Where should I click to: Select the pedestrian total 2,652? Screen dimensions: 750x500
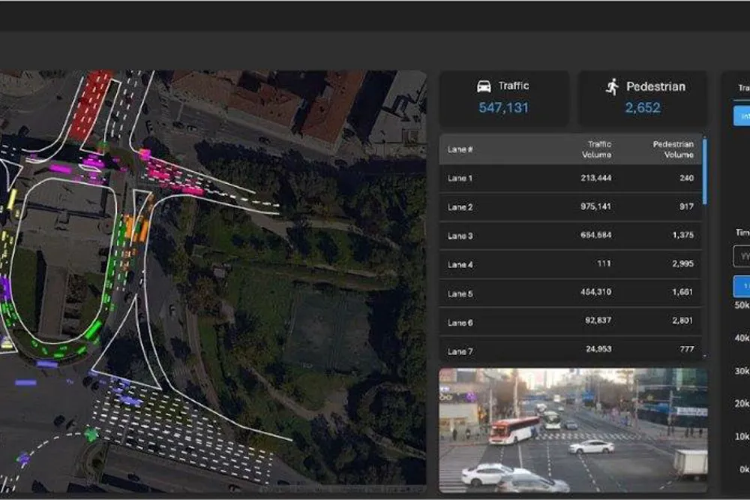pos(643,107)
